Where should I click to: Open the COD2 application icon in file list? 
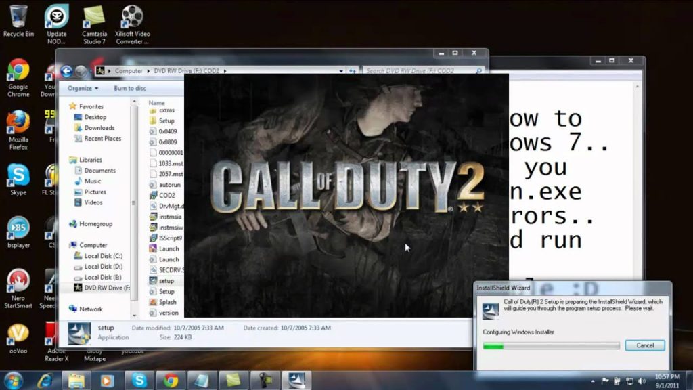[x=166, y=195]
